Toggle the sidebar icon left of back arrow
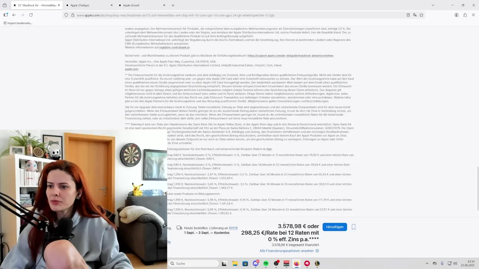The width and height of the screenshot is (479, 269). click(6, 15)
